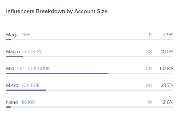This screenshot has height=117, width=185.
Task: Click the 50K-500K follower range text
Action: pyautogui.click(x=39, y=69)
